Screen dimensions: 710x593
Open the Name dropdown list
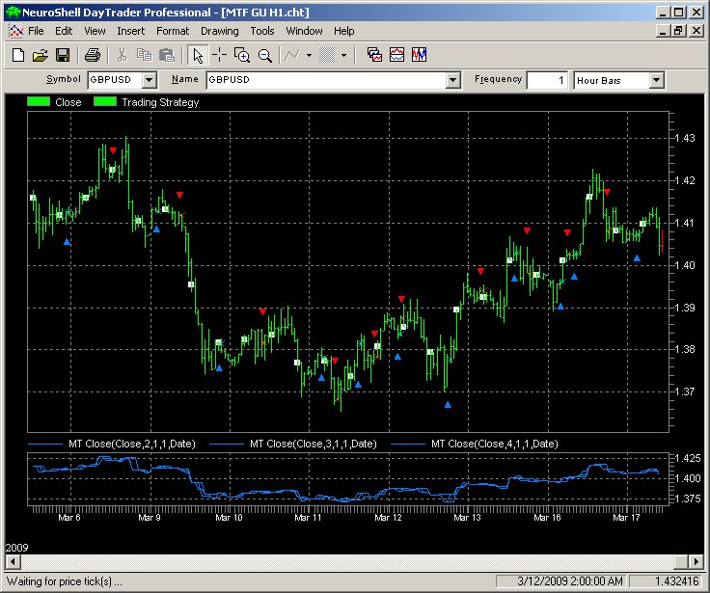(451, 80)
